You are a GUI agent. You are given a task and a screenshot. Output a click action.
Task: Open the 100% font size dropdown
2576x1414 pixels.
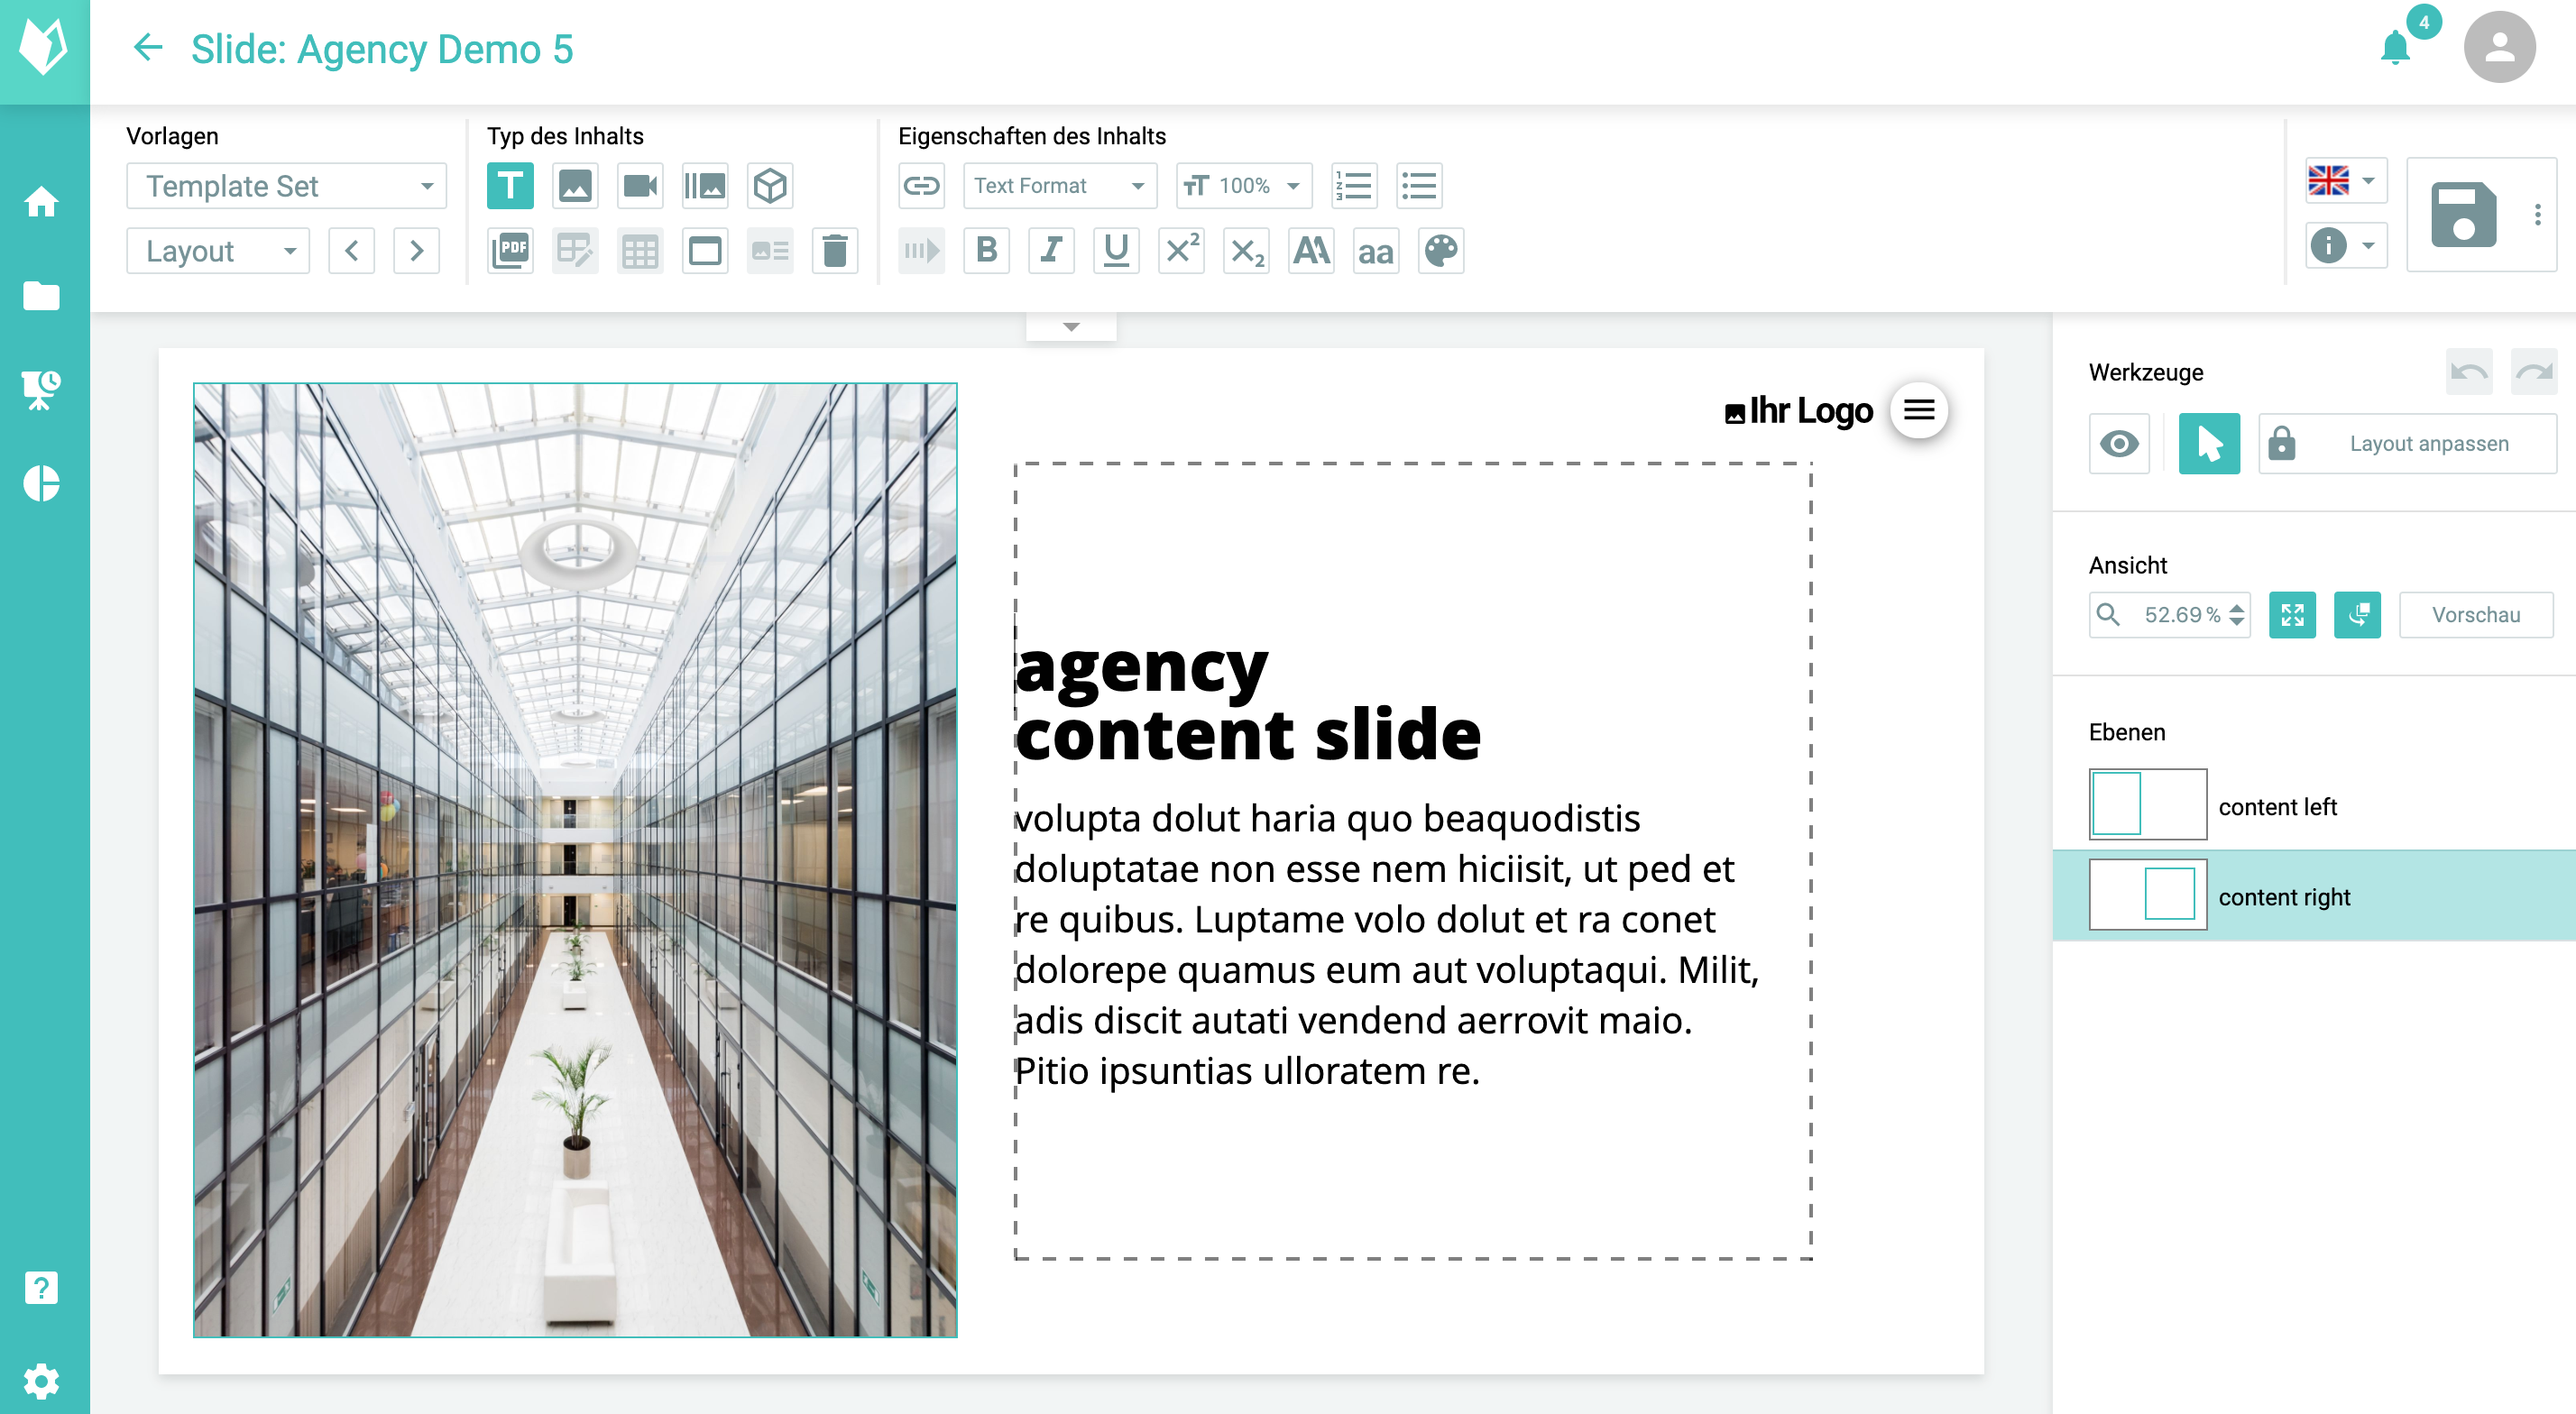pos(1244,186)
